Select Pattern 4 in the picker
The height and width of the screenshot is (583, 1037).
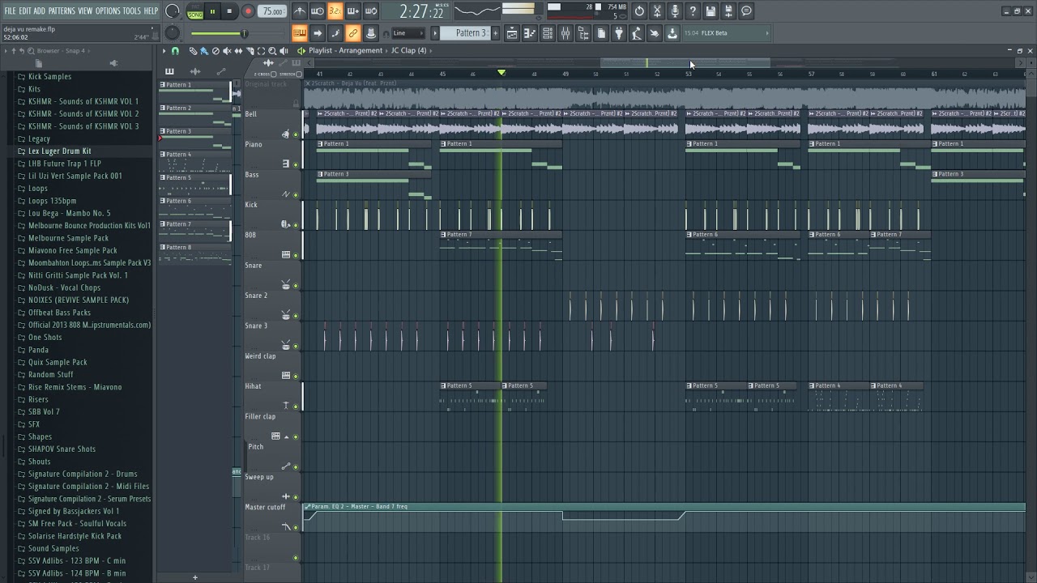(194, 160)
